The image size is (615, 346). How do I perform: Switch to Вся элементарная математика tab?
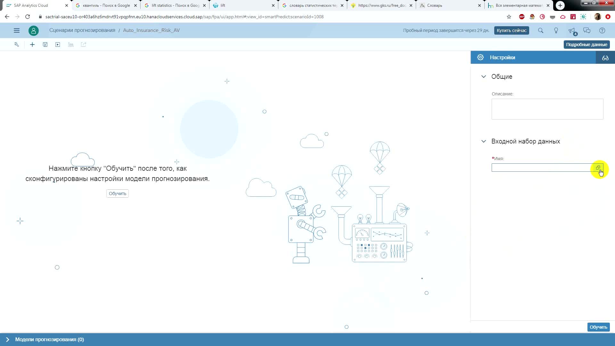[520, 5]
